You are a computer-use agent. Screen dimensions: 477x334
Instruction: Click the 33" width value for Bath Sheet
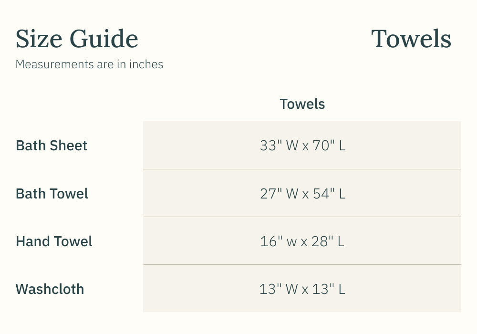coord(270,146)
